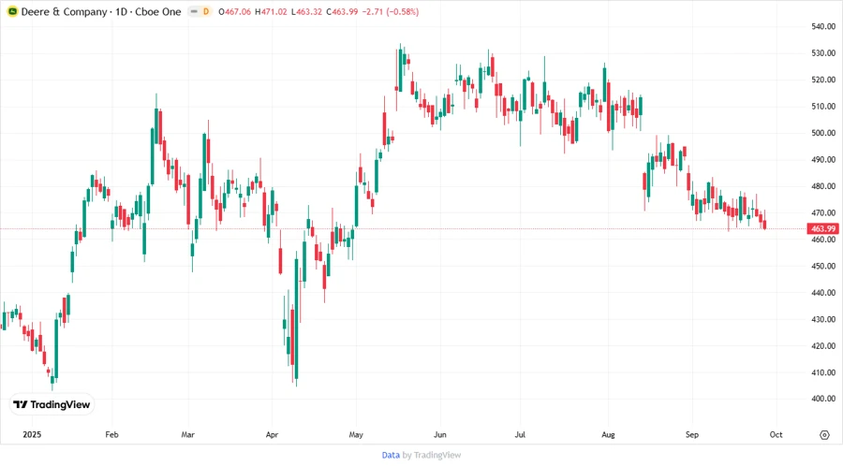Click the gray dash market-status indicator

point(194,11)
